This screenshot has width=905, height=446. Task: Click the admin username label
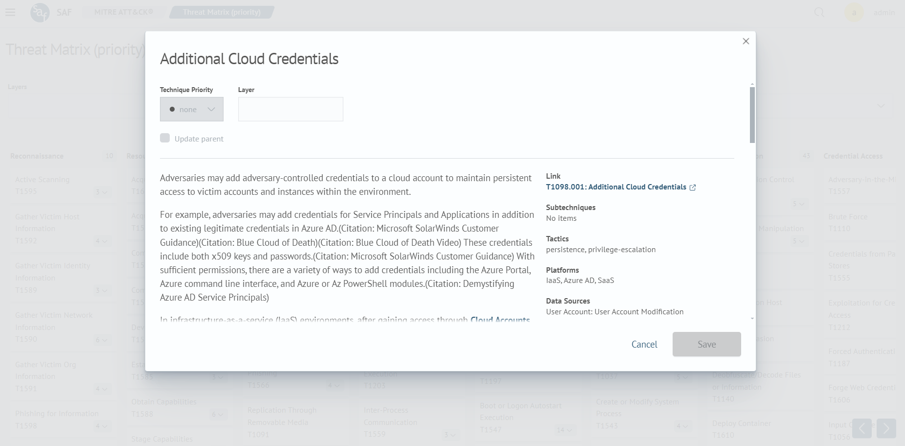coord(884,12)
